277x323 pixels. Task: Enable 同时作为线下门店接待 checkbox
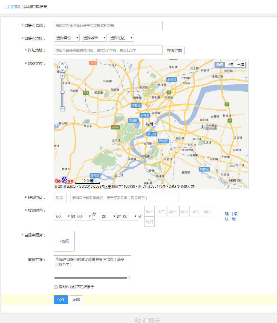(x=55, y=287)
